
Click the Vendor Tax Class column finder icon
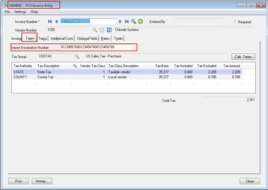pos(75,66)
